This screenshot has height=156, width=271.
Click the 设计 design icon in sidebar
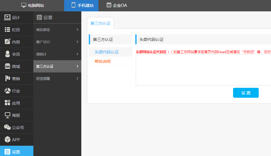[7, 17]
